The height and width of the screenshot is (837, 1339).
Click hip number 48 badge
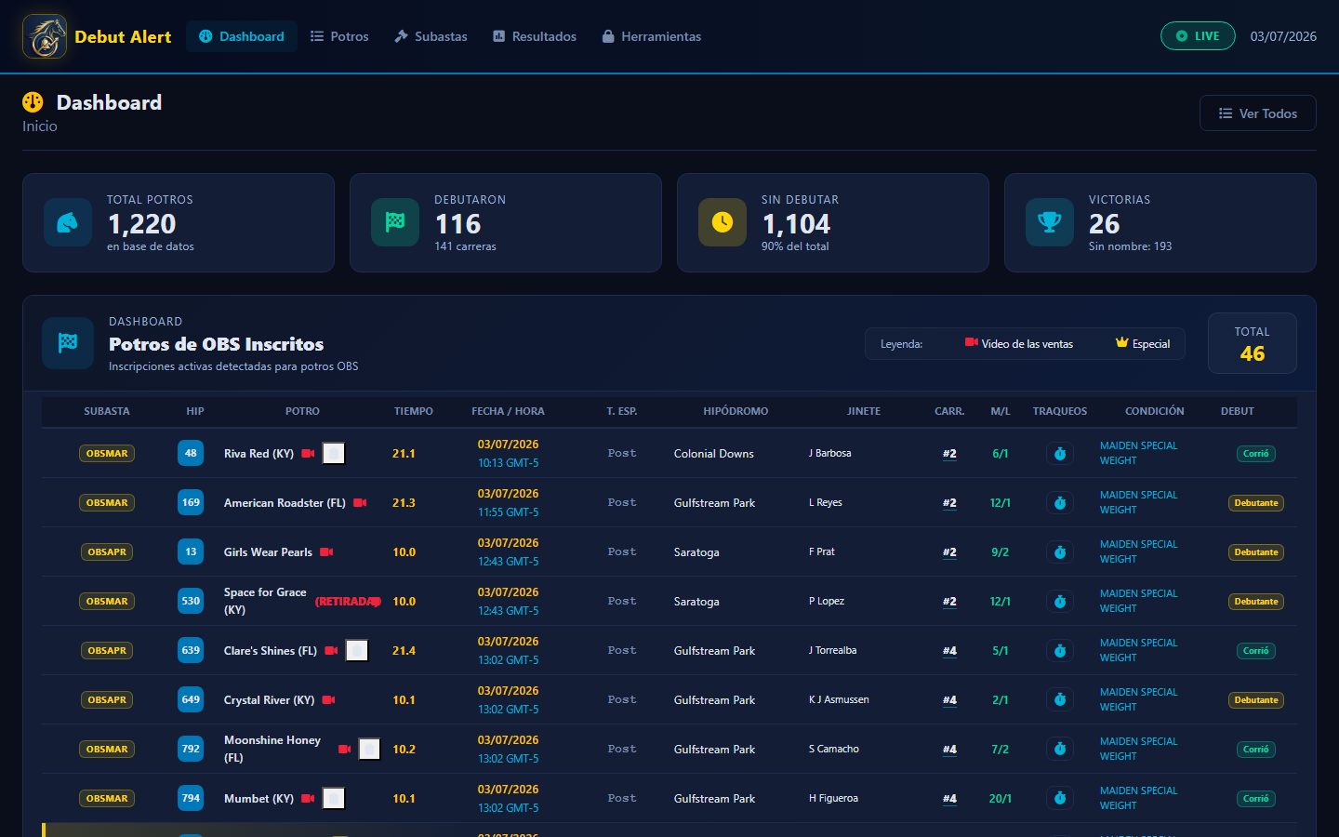(x=191, y=454)
